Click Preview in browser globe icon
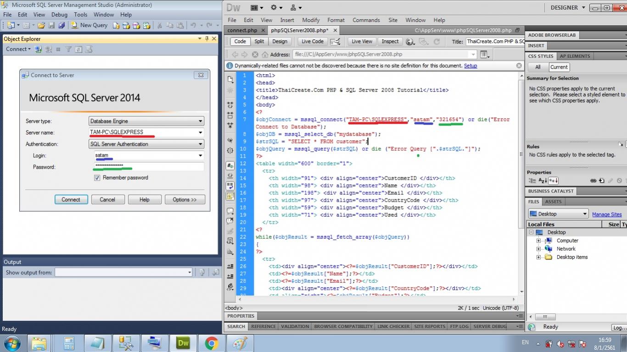Image resolution: width=627 pixels, height=352 pixels. 410,41
